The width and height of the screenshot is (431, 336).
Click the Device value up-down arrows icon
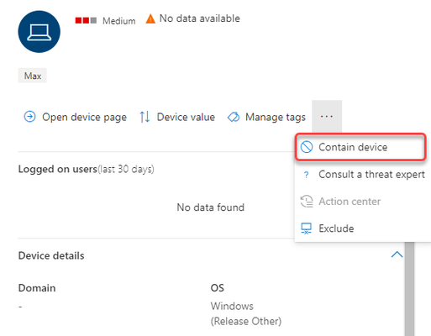click(x=145, y=117)
